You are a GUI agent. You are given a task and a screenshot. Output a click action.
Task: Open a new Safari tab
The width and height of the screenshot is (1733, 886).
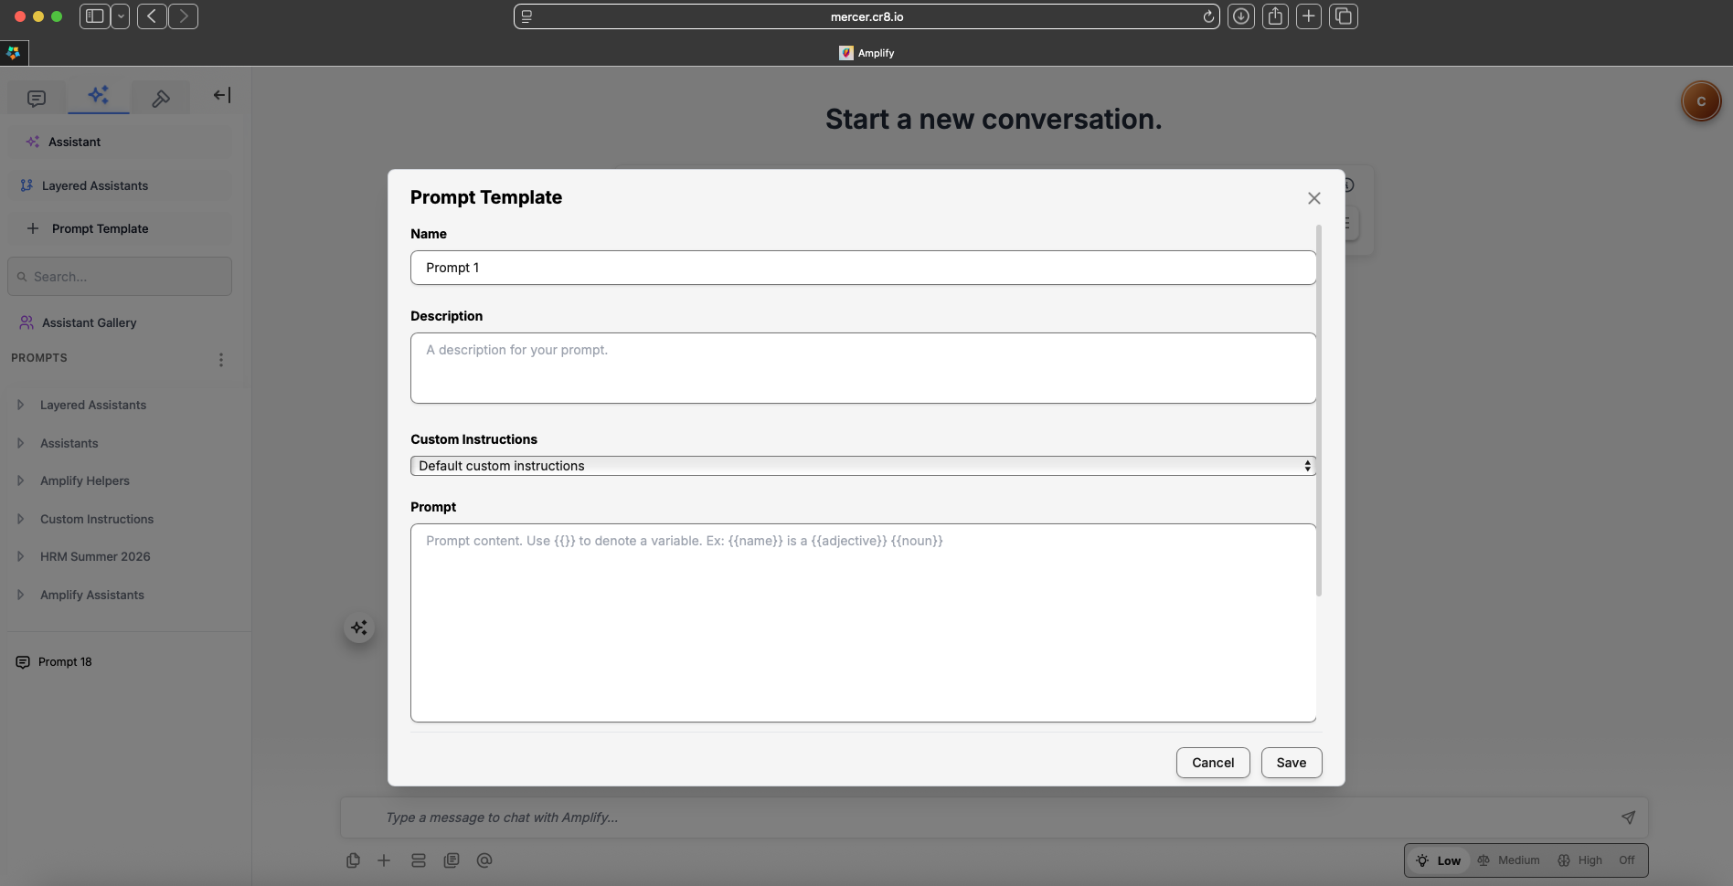(x=1309, y=16)
